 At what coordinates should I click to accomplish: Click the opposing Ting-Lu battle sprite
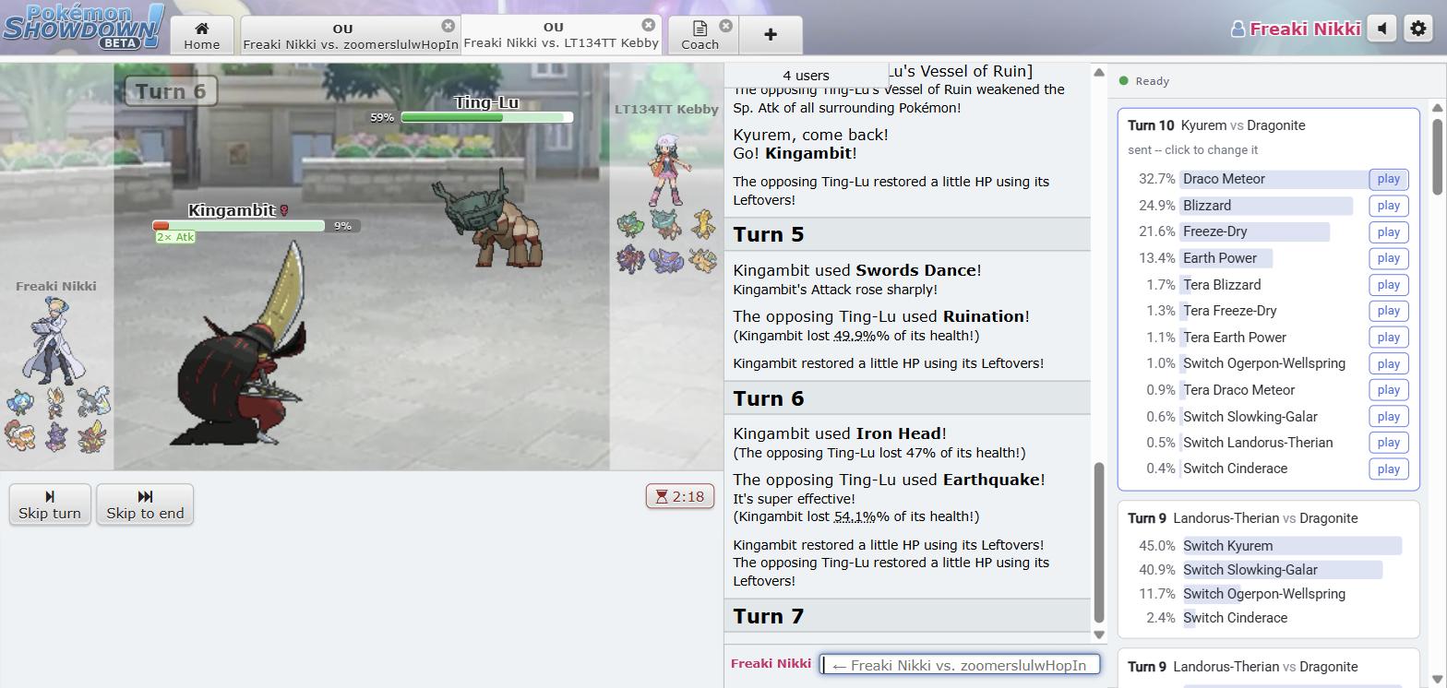tap(486, 219)
